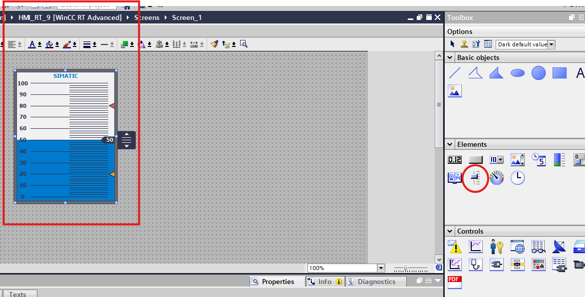Select the User view control

497,247
